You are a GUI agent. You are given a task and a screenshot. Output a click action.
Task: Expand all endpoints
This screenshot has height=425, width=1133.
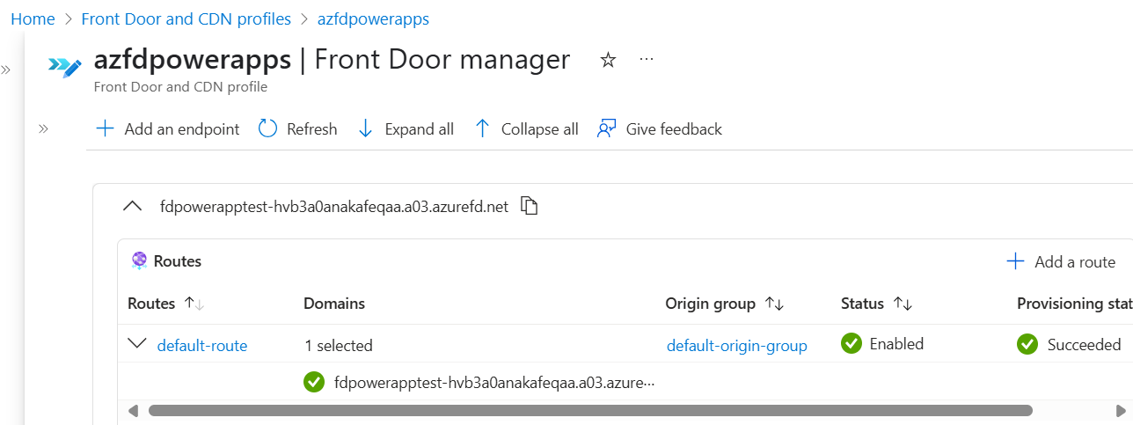click(406, 129)
